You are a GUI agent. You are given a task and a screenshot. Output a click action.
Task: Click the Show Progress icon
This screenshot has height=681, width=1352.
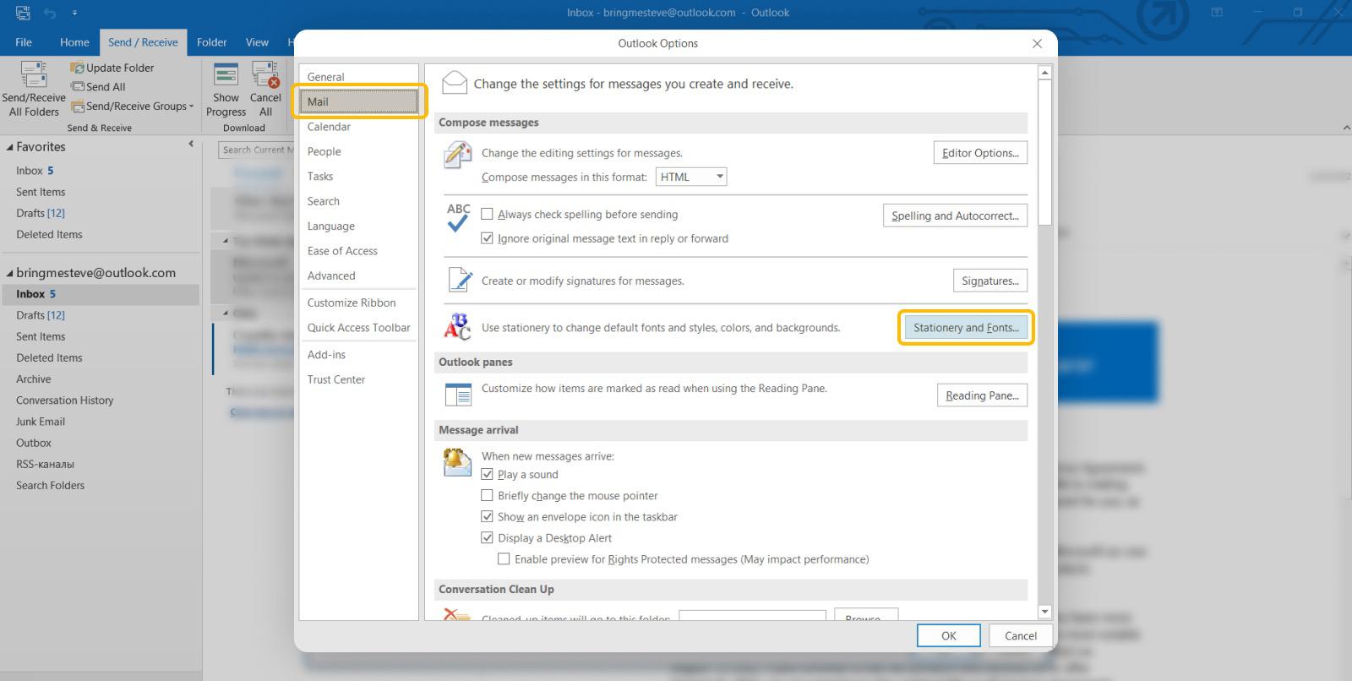226,74
